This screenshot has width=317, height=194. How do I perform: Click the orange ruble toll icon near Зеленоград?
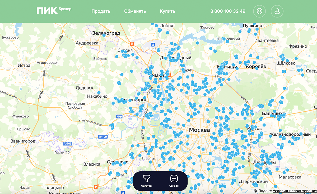[133, 44]
